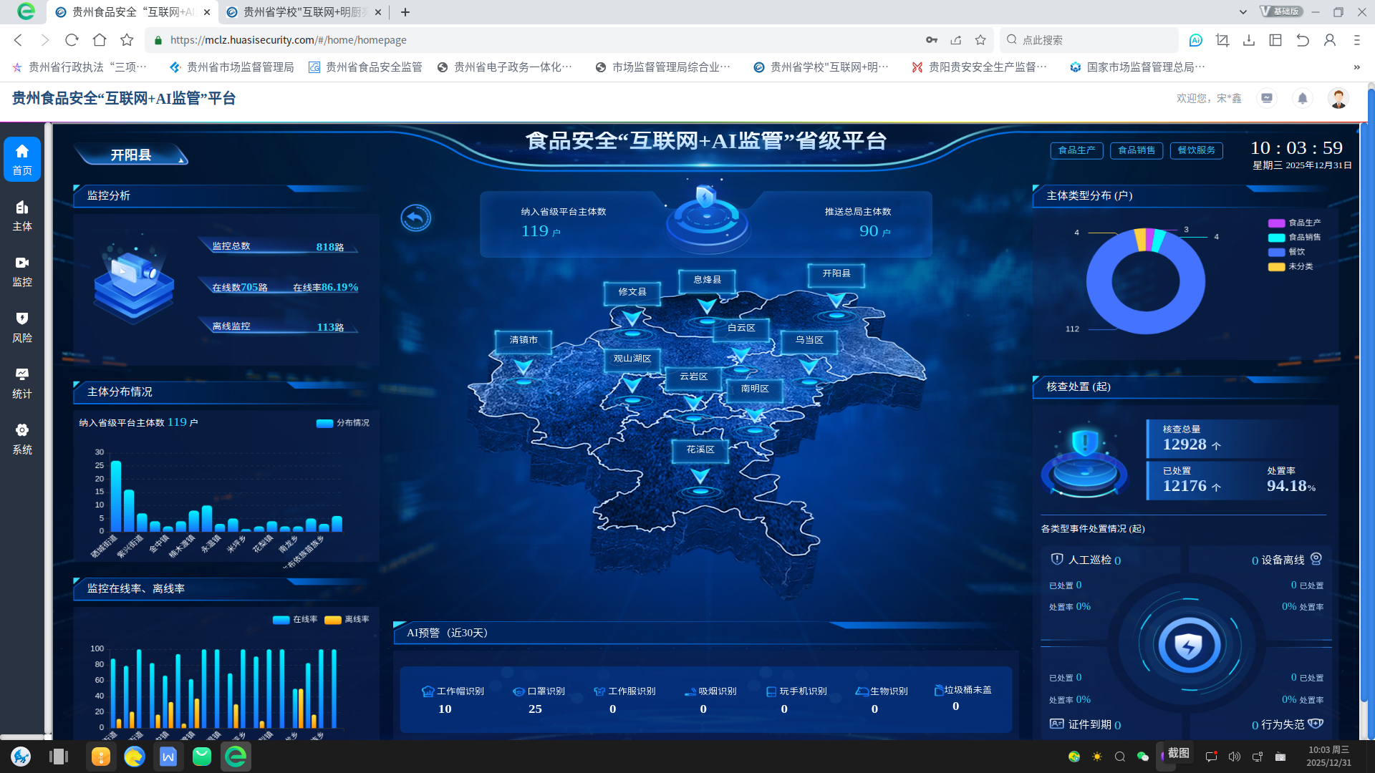Open the browser tab search dropdown arrow
The width and height of the screenshot is (1375, 773).
coord(1241,12)
